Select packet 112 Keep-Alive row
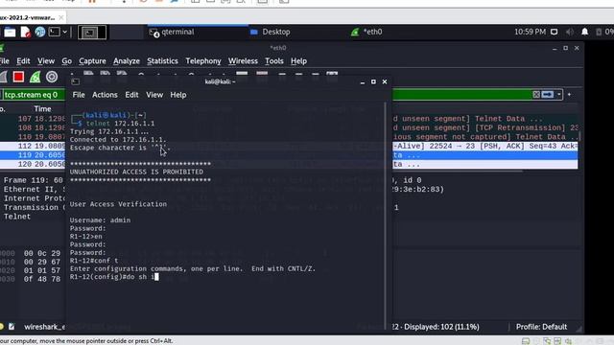614x345 pixels. (289, 146)
